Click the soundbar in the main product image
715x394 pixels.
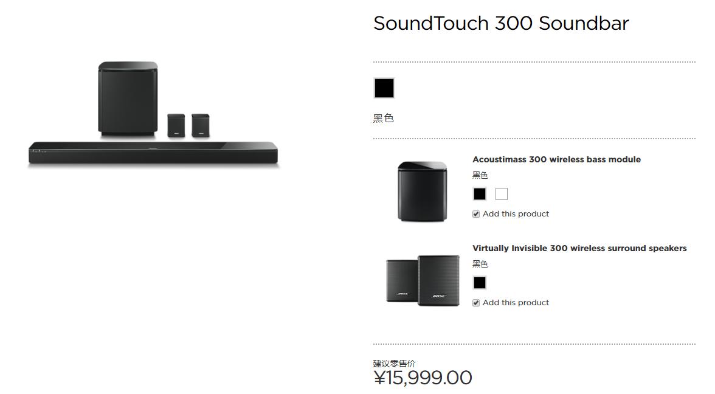tap(153, 153)
